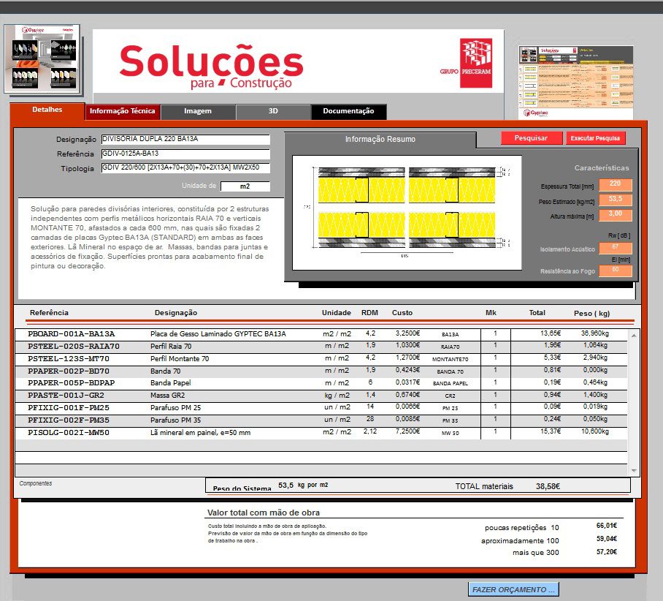Screen dimensions: 663x601
Task: Select row PFIXIG-001F-PM25
Action: [321, 408]
